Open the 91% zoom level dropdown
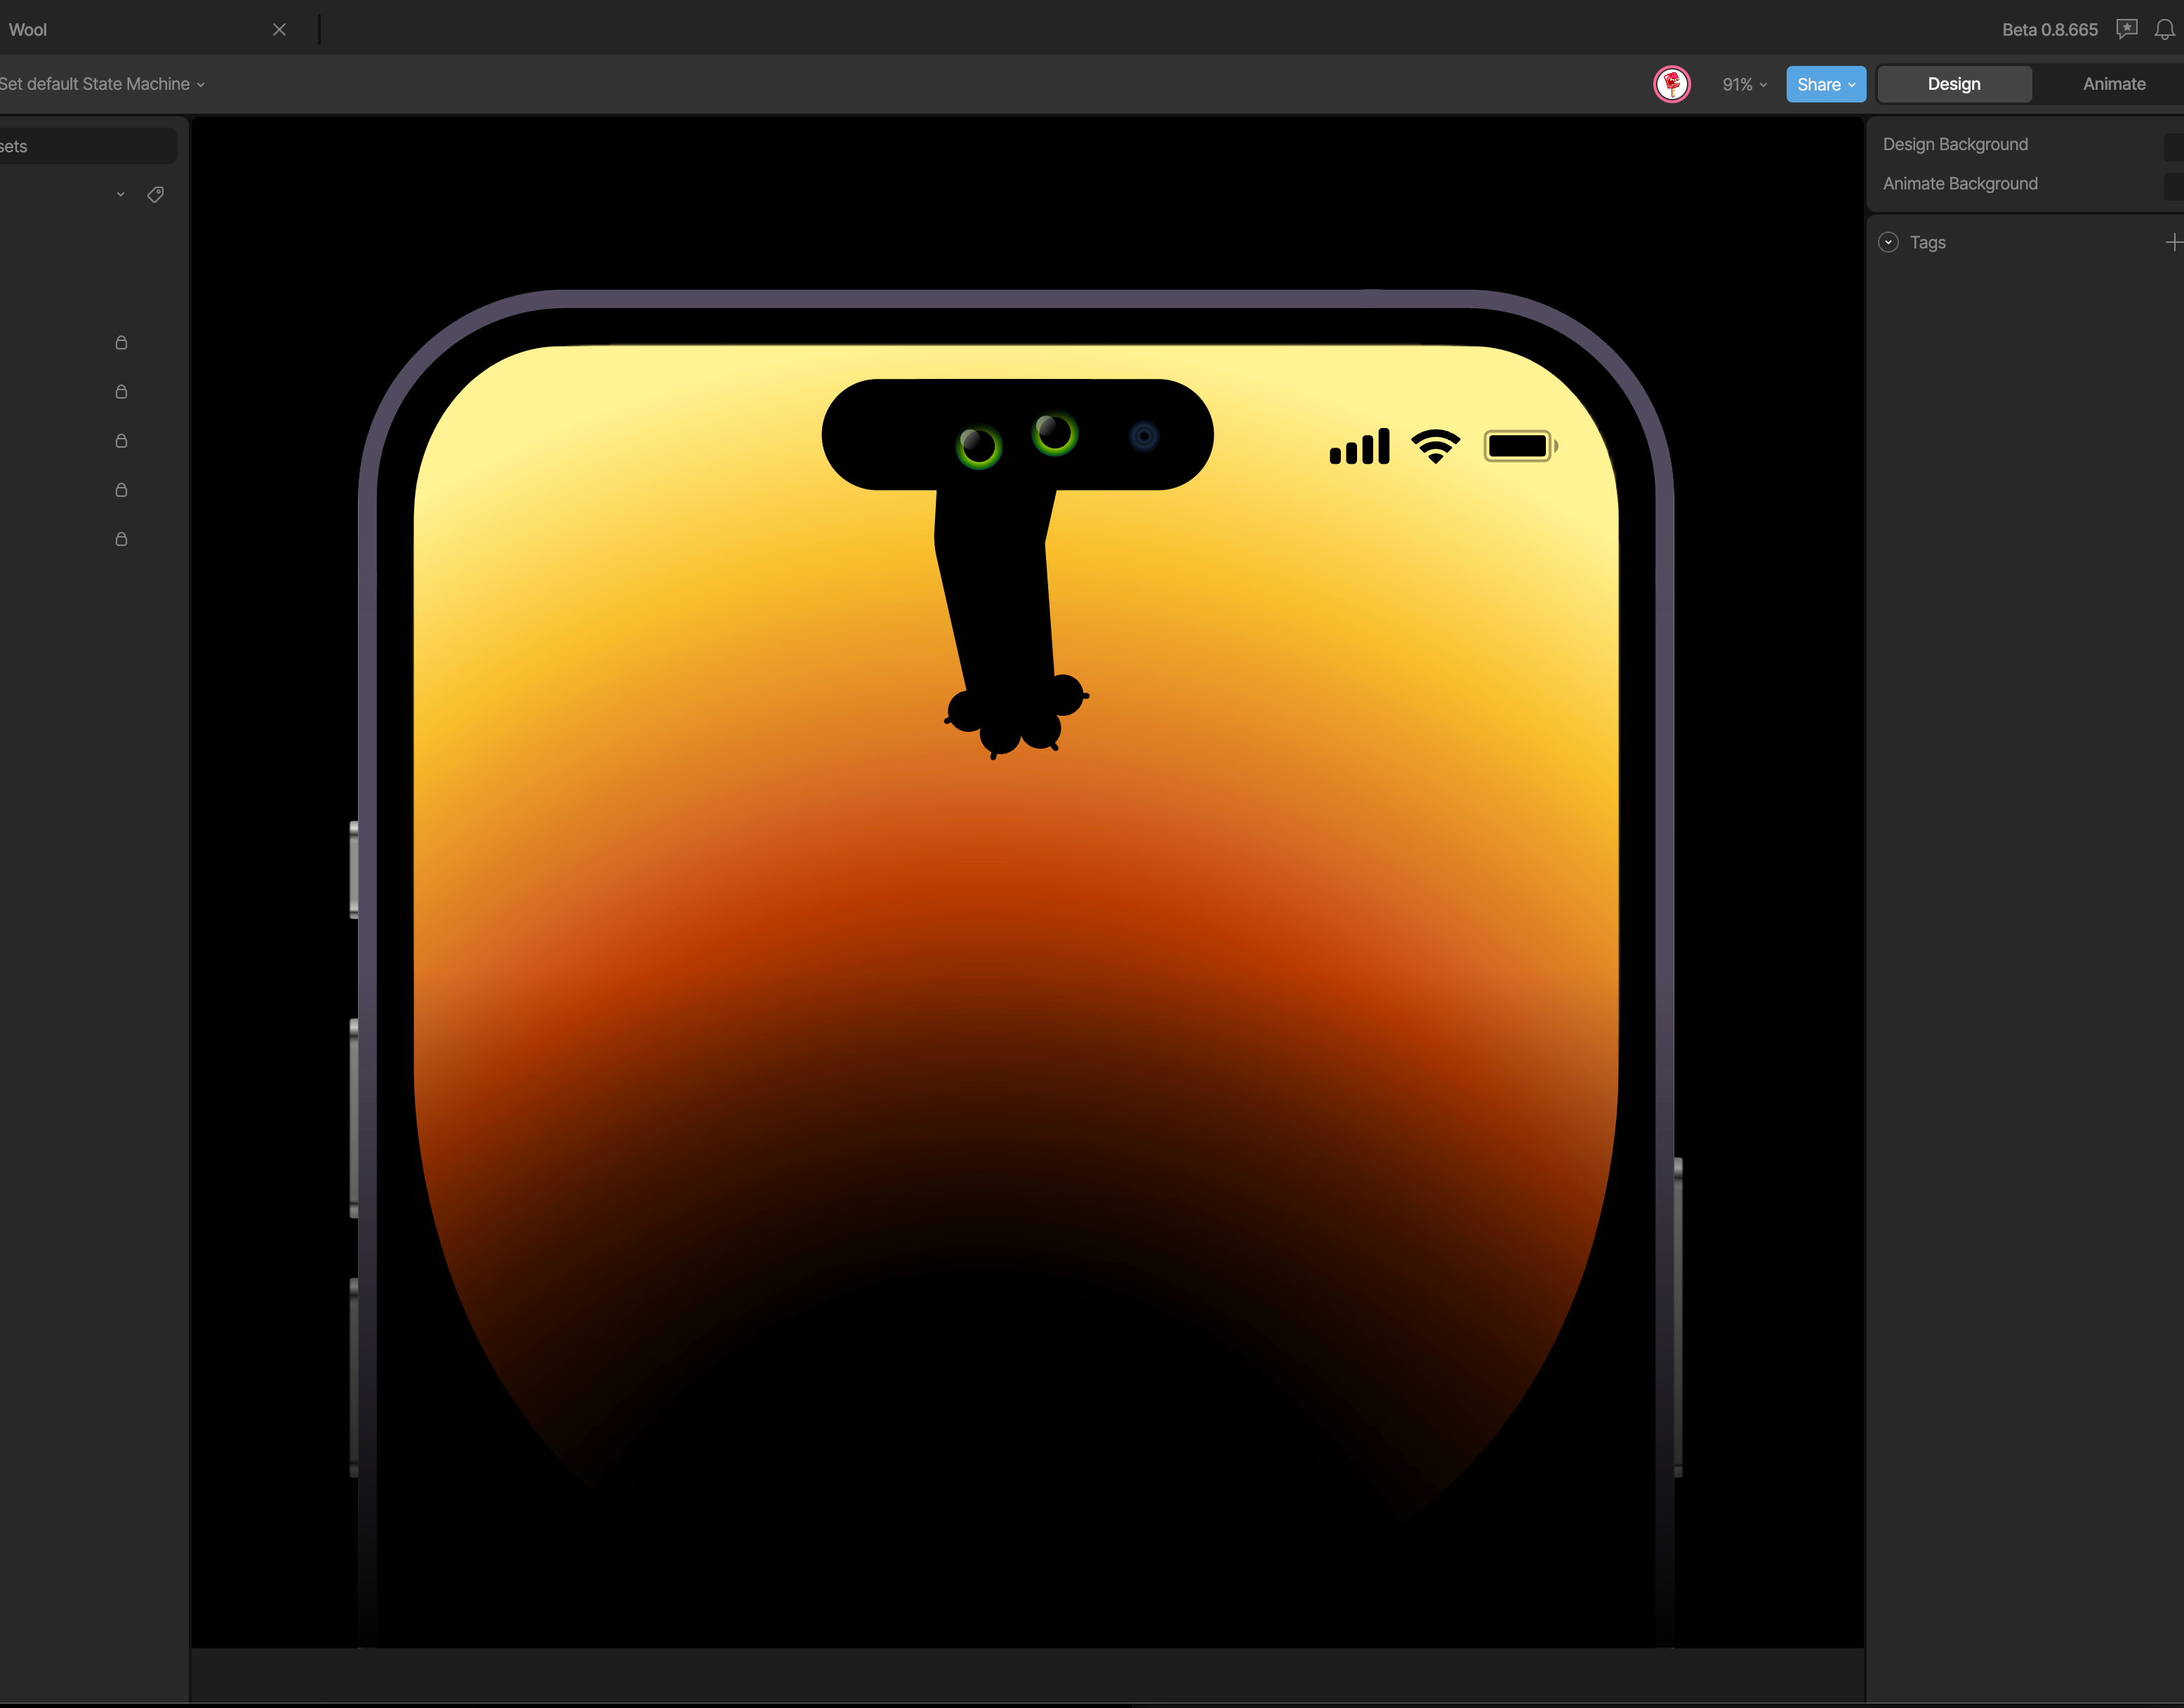2184x1708 pixels. click(x=1744, y=85)
